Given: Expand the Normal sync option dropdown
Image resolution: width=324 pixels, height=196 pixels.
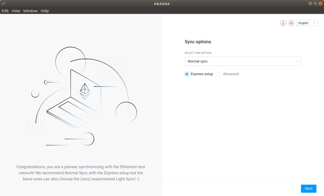Looking at the screenshot, I should click(243, 61).
